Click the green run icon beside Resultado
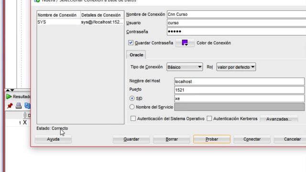Viewport: 306px width, 172px height. (9, 97)
